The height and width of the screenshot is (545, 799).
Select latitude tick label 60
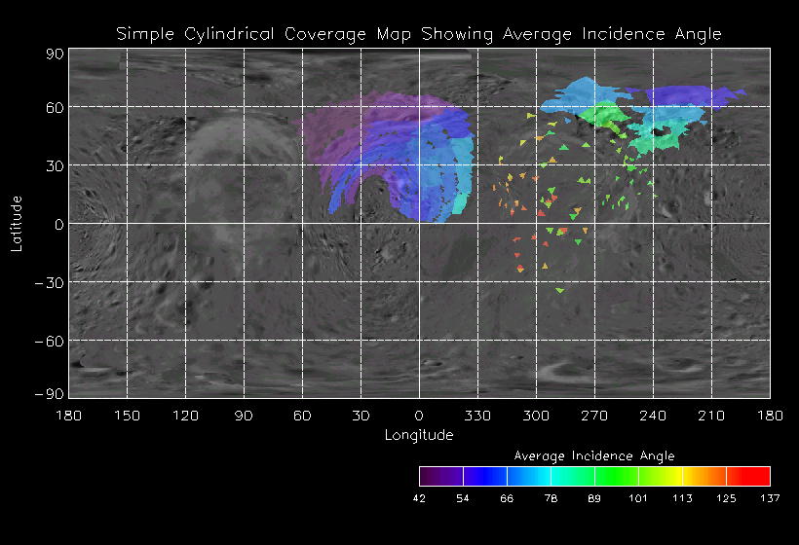55,107
